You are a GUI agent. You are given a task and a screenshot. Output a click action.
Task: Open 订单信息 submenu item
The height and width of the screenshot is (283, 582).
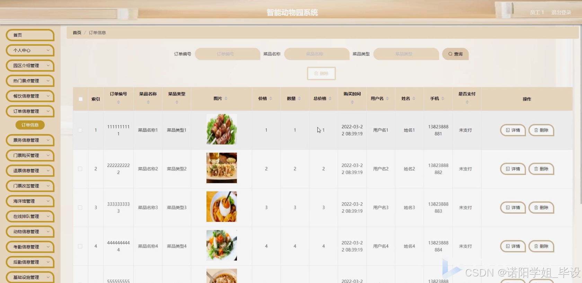[30, 125]
